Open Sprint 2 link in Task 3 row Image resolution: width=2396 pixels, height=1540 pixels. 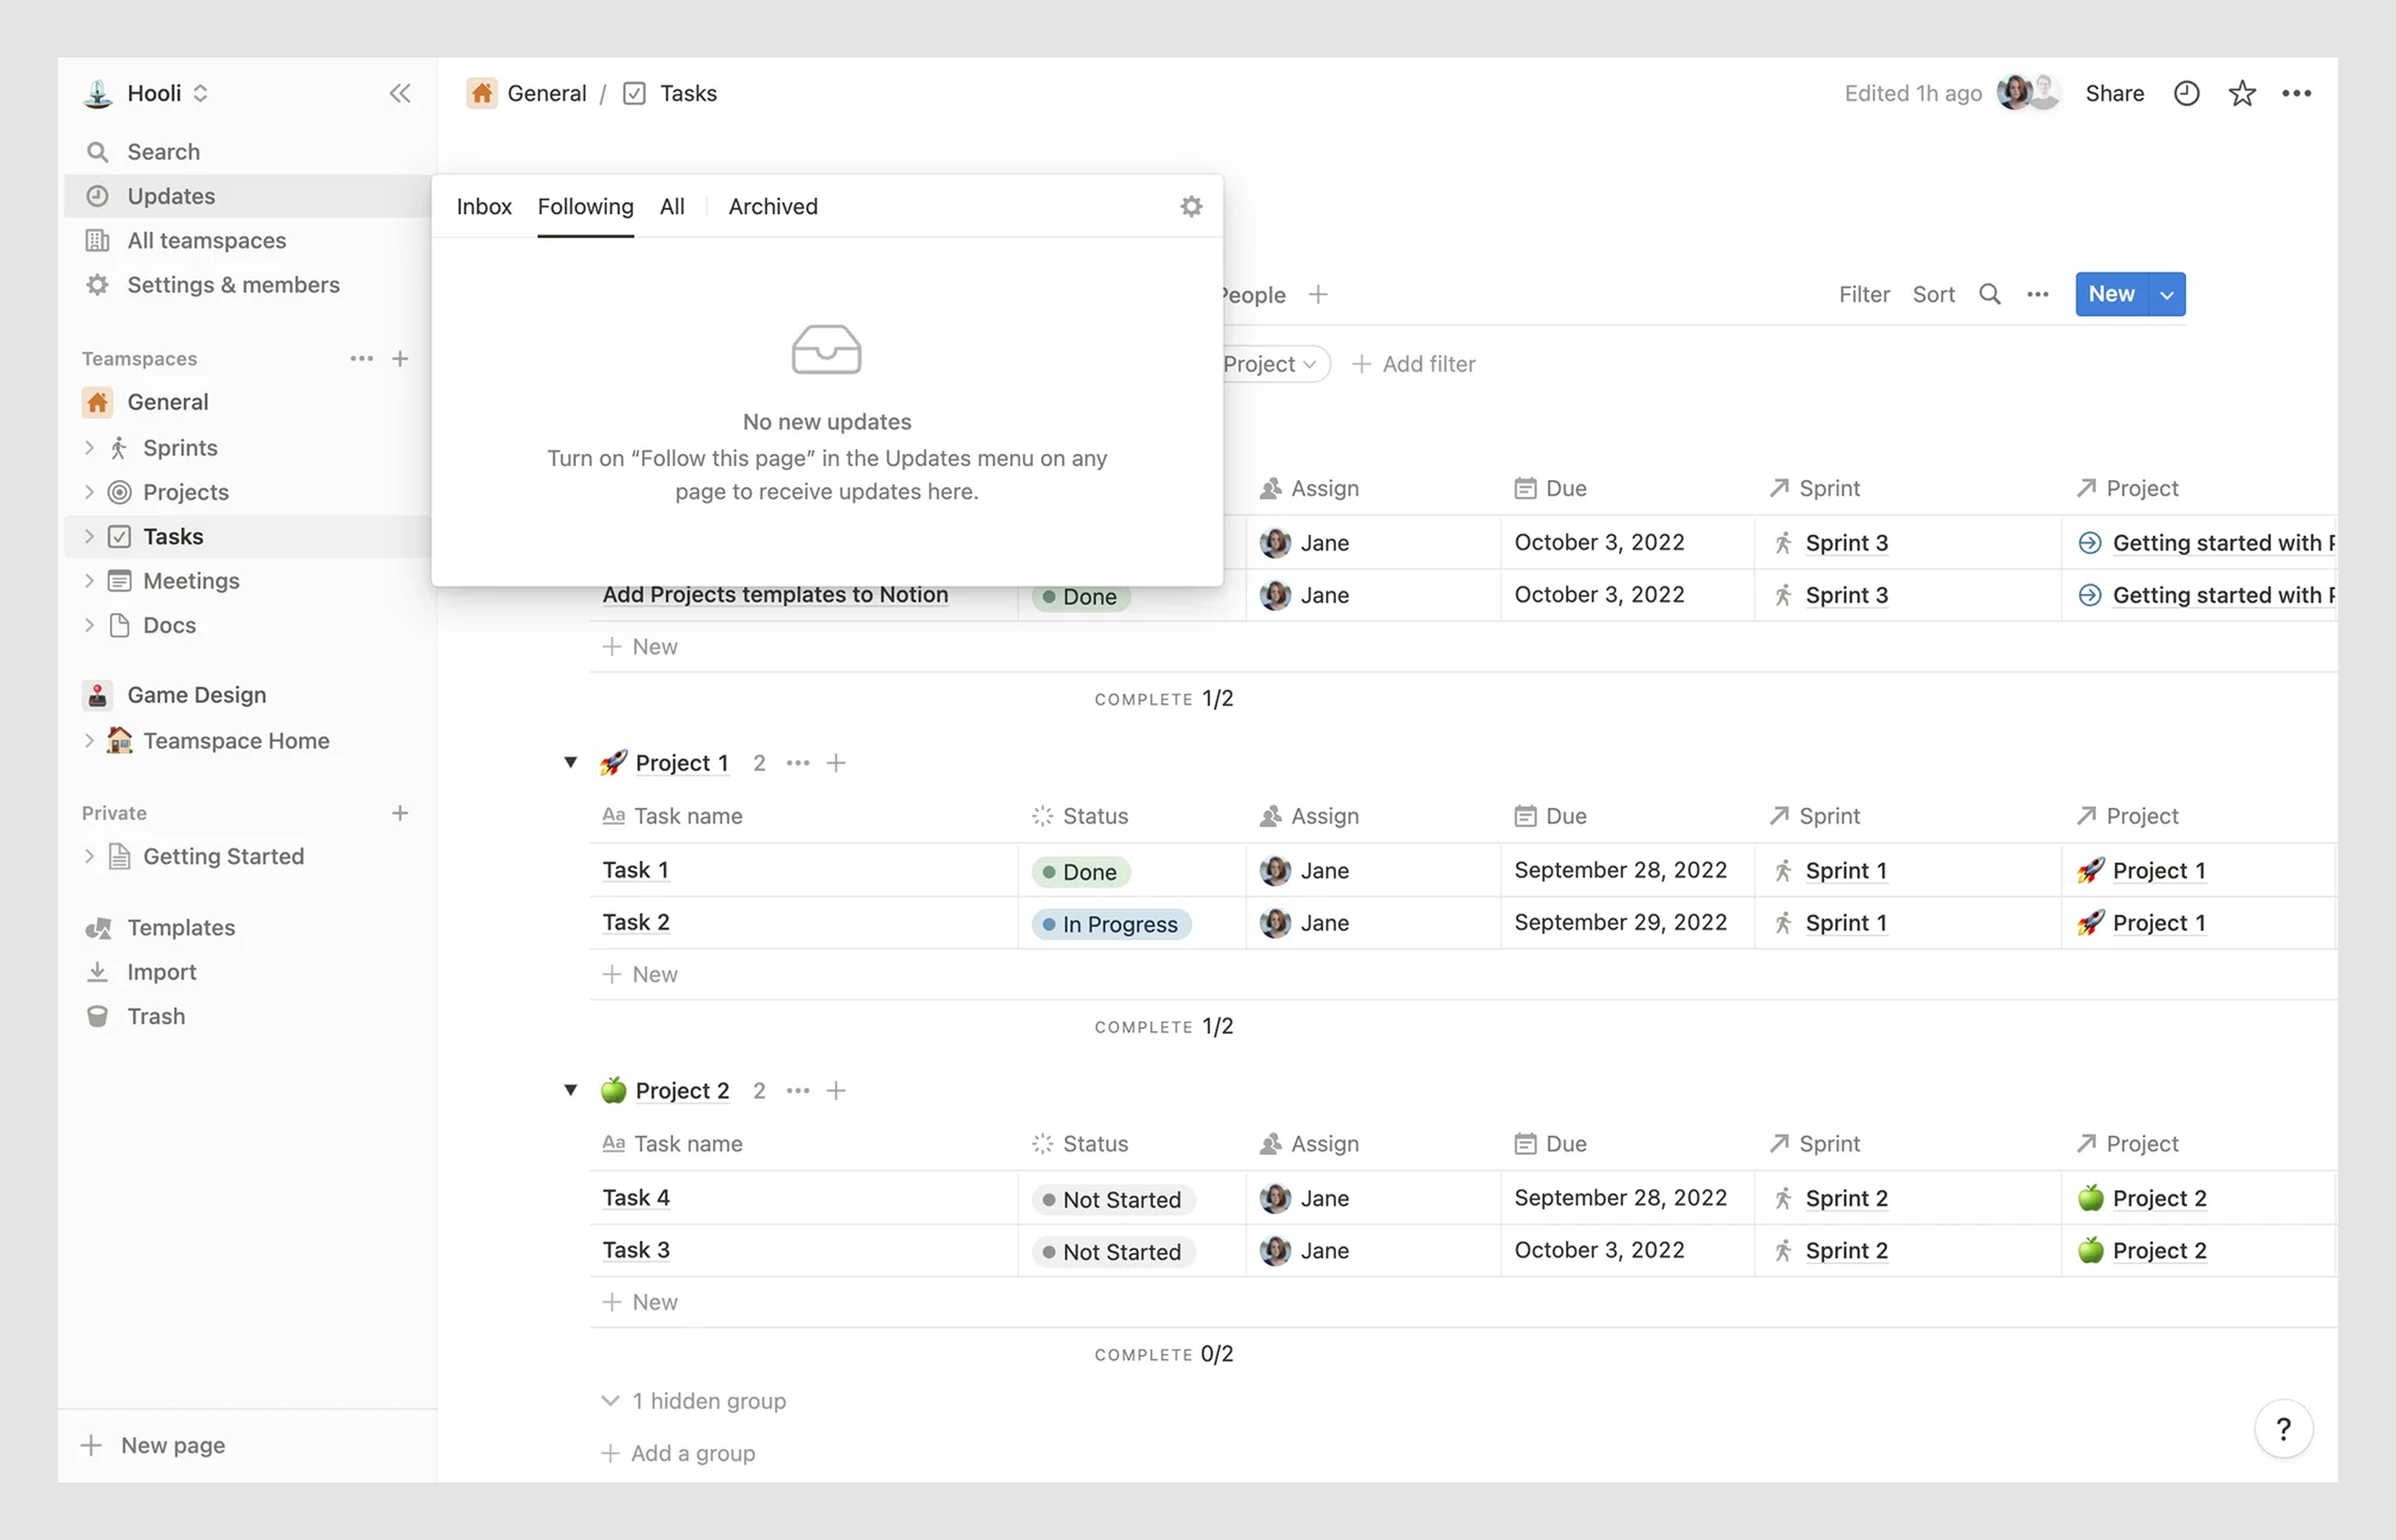(1847, 1250)
